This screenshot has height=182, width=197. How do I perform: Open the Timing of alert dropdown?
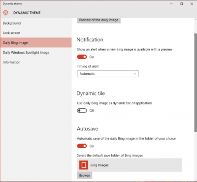click(108, 74)
